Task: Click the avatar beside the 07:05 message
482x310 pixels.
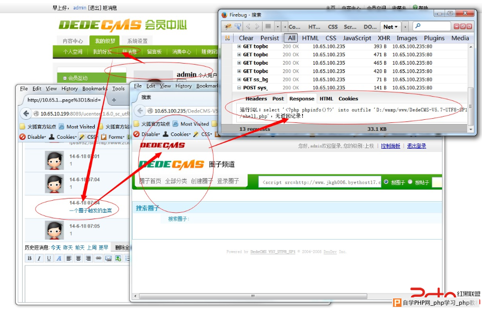Action: [54, 230]
